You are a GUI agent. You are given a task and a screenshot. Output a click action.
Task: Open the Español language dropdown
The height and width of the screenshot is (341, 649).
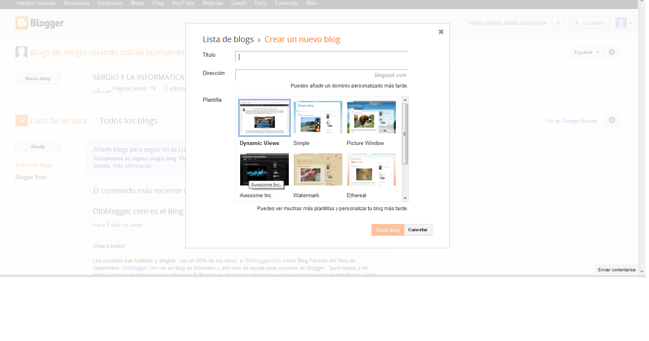click(587, 52)
